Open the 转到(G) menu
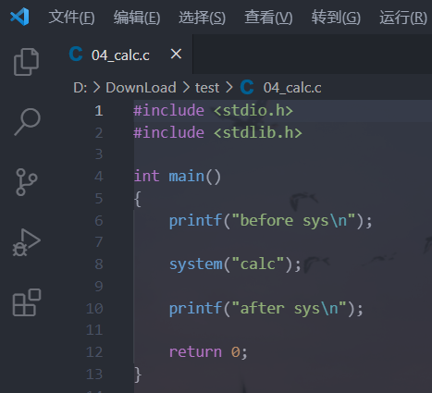 (336, 17)
